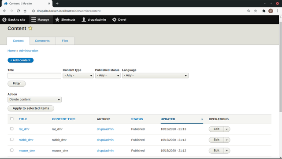Screen dimensions: 282x159
Task: View site information icon in address bar
Action: click(x=33, y=11)
